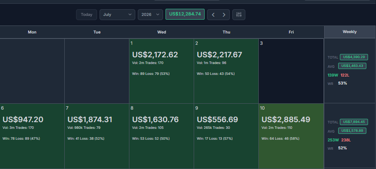Click 'Win: 41 Loss: 38 (52%)' text

pos(86,138)
